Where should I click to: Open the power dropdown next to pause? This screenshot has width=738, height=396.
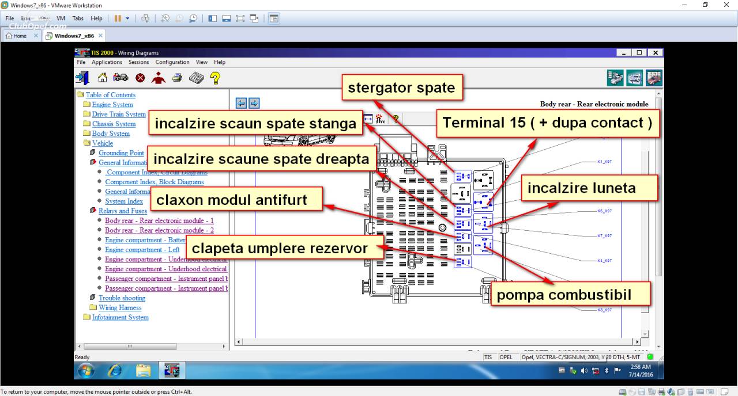(x=127, y=18)
